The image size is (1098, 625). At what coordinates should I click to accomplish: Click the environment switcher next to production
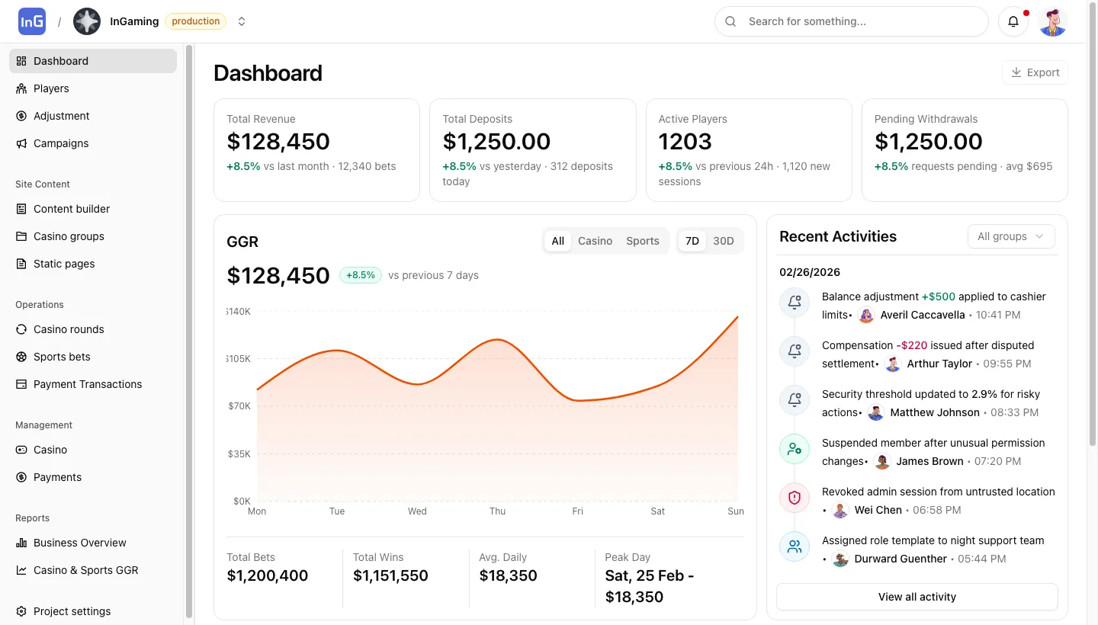242,21
